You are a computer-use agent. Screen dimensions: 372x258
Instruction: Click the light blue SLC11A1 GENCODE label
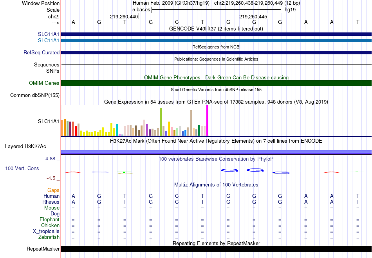[x=49, y=41]
